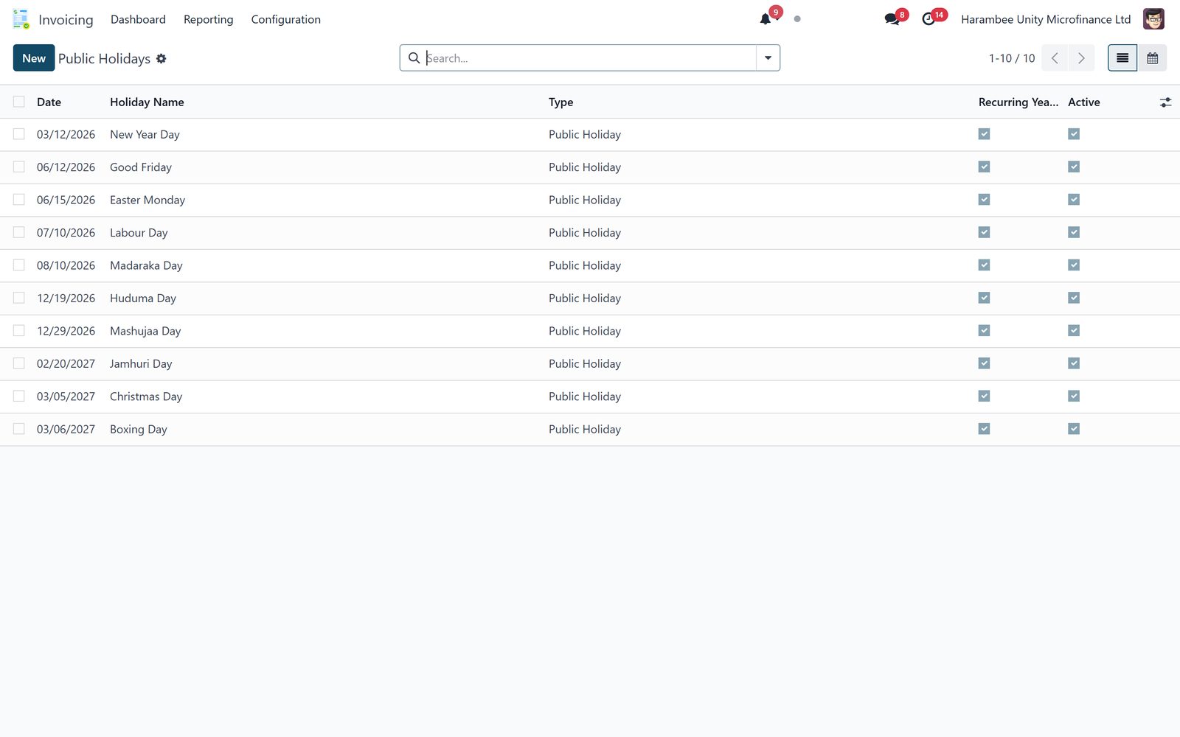Toggle Recurring Yearly for Labour Day

click(984, 232)
